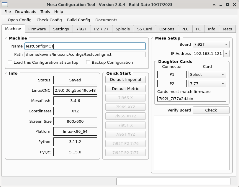
Task: Click Build Config in the toolbar
Action: pyautogui.click(x=78, y=20)
